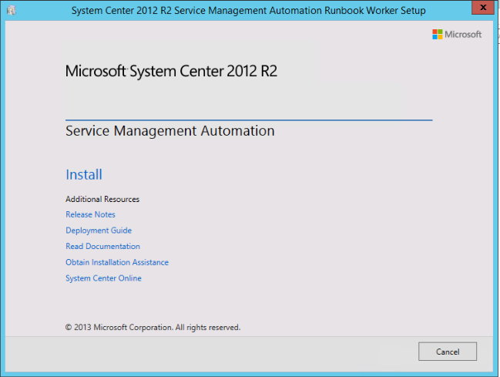Select the Read Documentation link
This screenshot has width=500, height=377.
coord(102,247)
